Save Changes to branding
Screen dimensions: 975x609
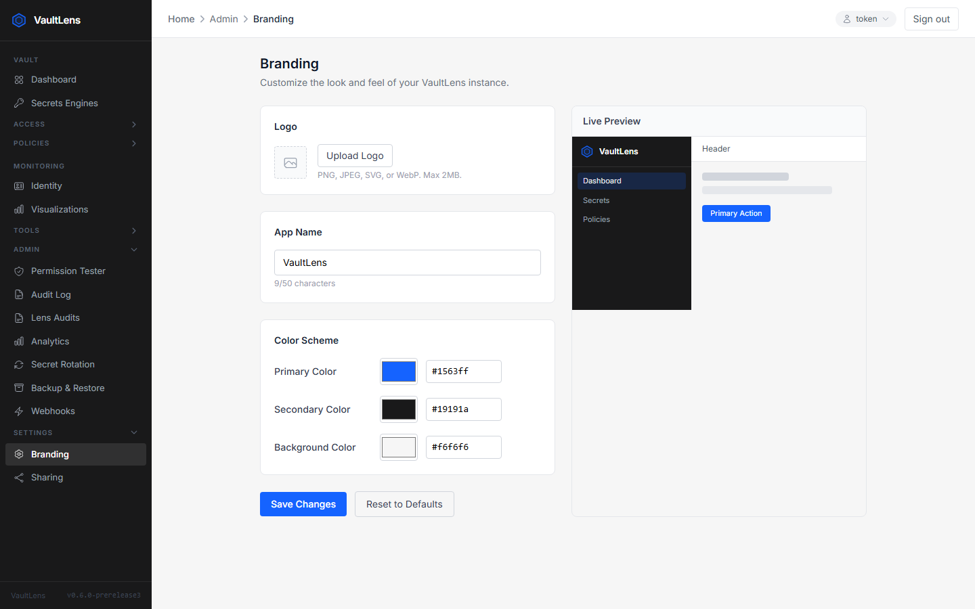(303, 504)
